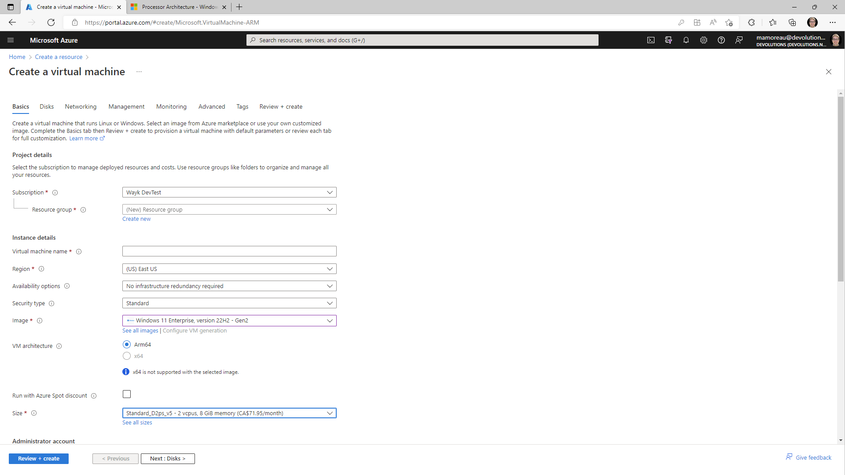
Task: Select the Arm64 architecture radio button
Action: coord(127,344)
